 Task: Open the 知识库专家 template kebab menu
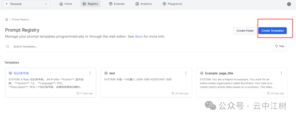(x=90, y=73)
